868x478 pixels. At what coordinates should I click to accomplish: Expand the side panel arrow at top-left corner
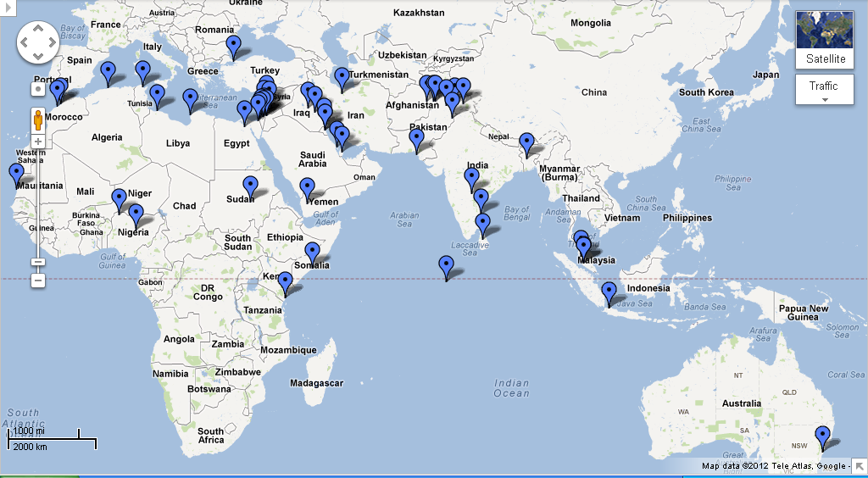[x=4, y=5]
